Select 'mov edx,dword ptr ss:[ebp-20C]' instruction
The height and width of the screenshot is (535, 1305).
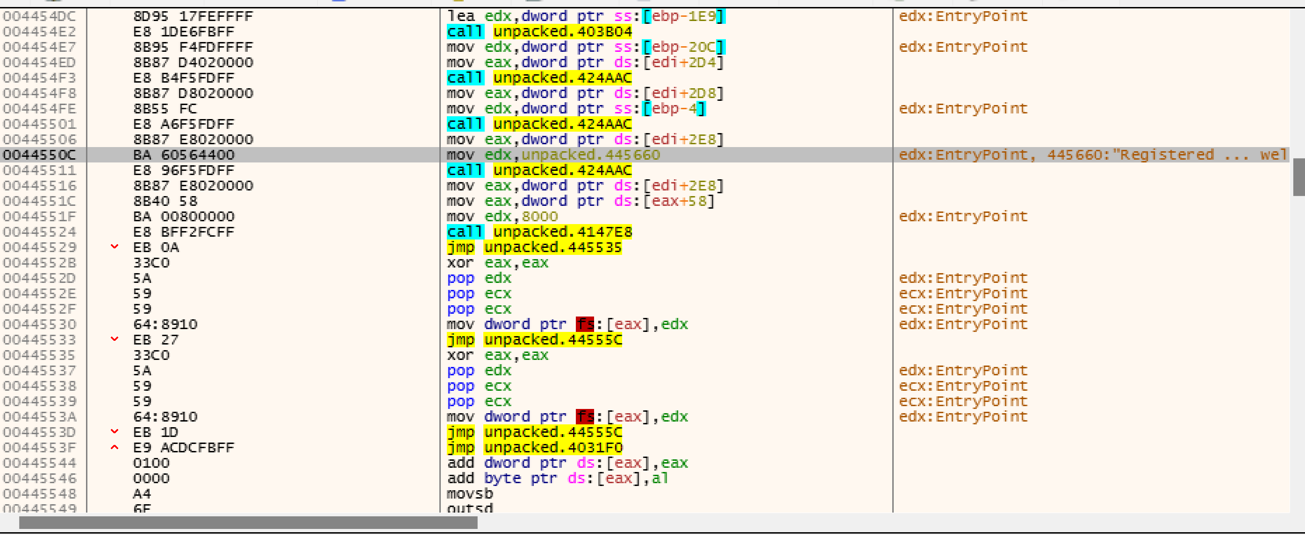(586, 47)
